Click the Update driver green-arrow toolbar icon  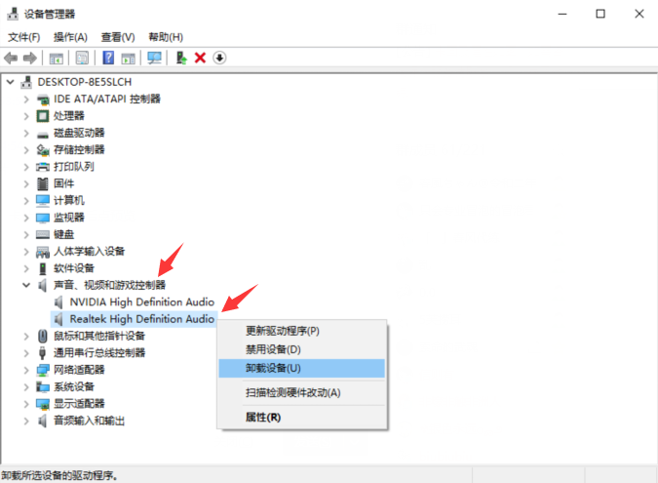181,58
